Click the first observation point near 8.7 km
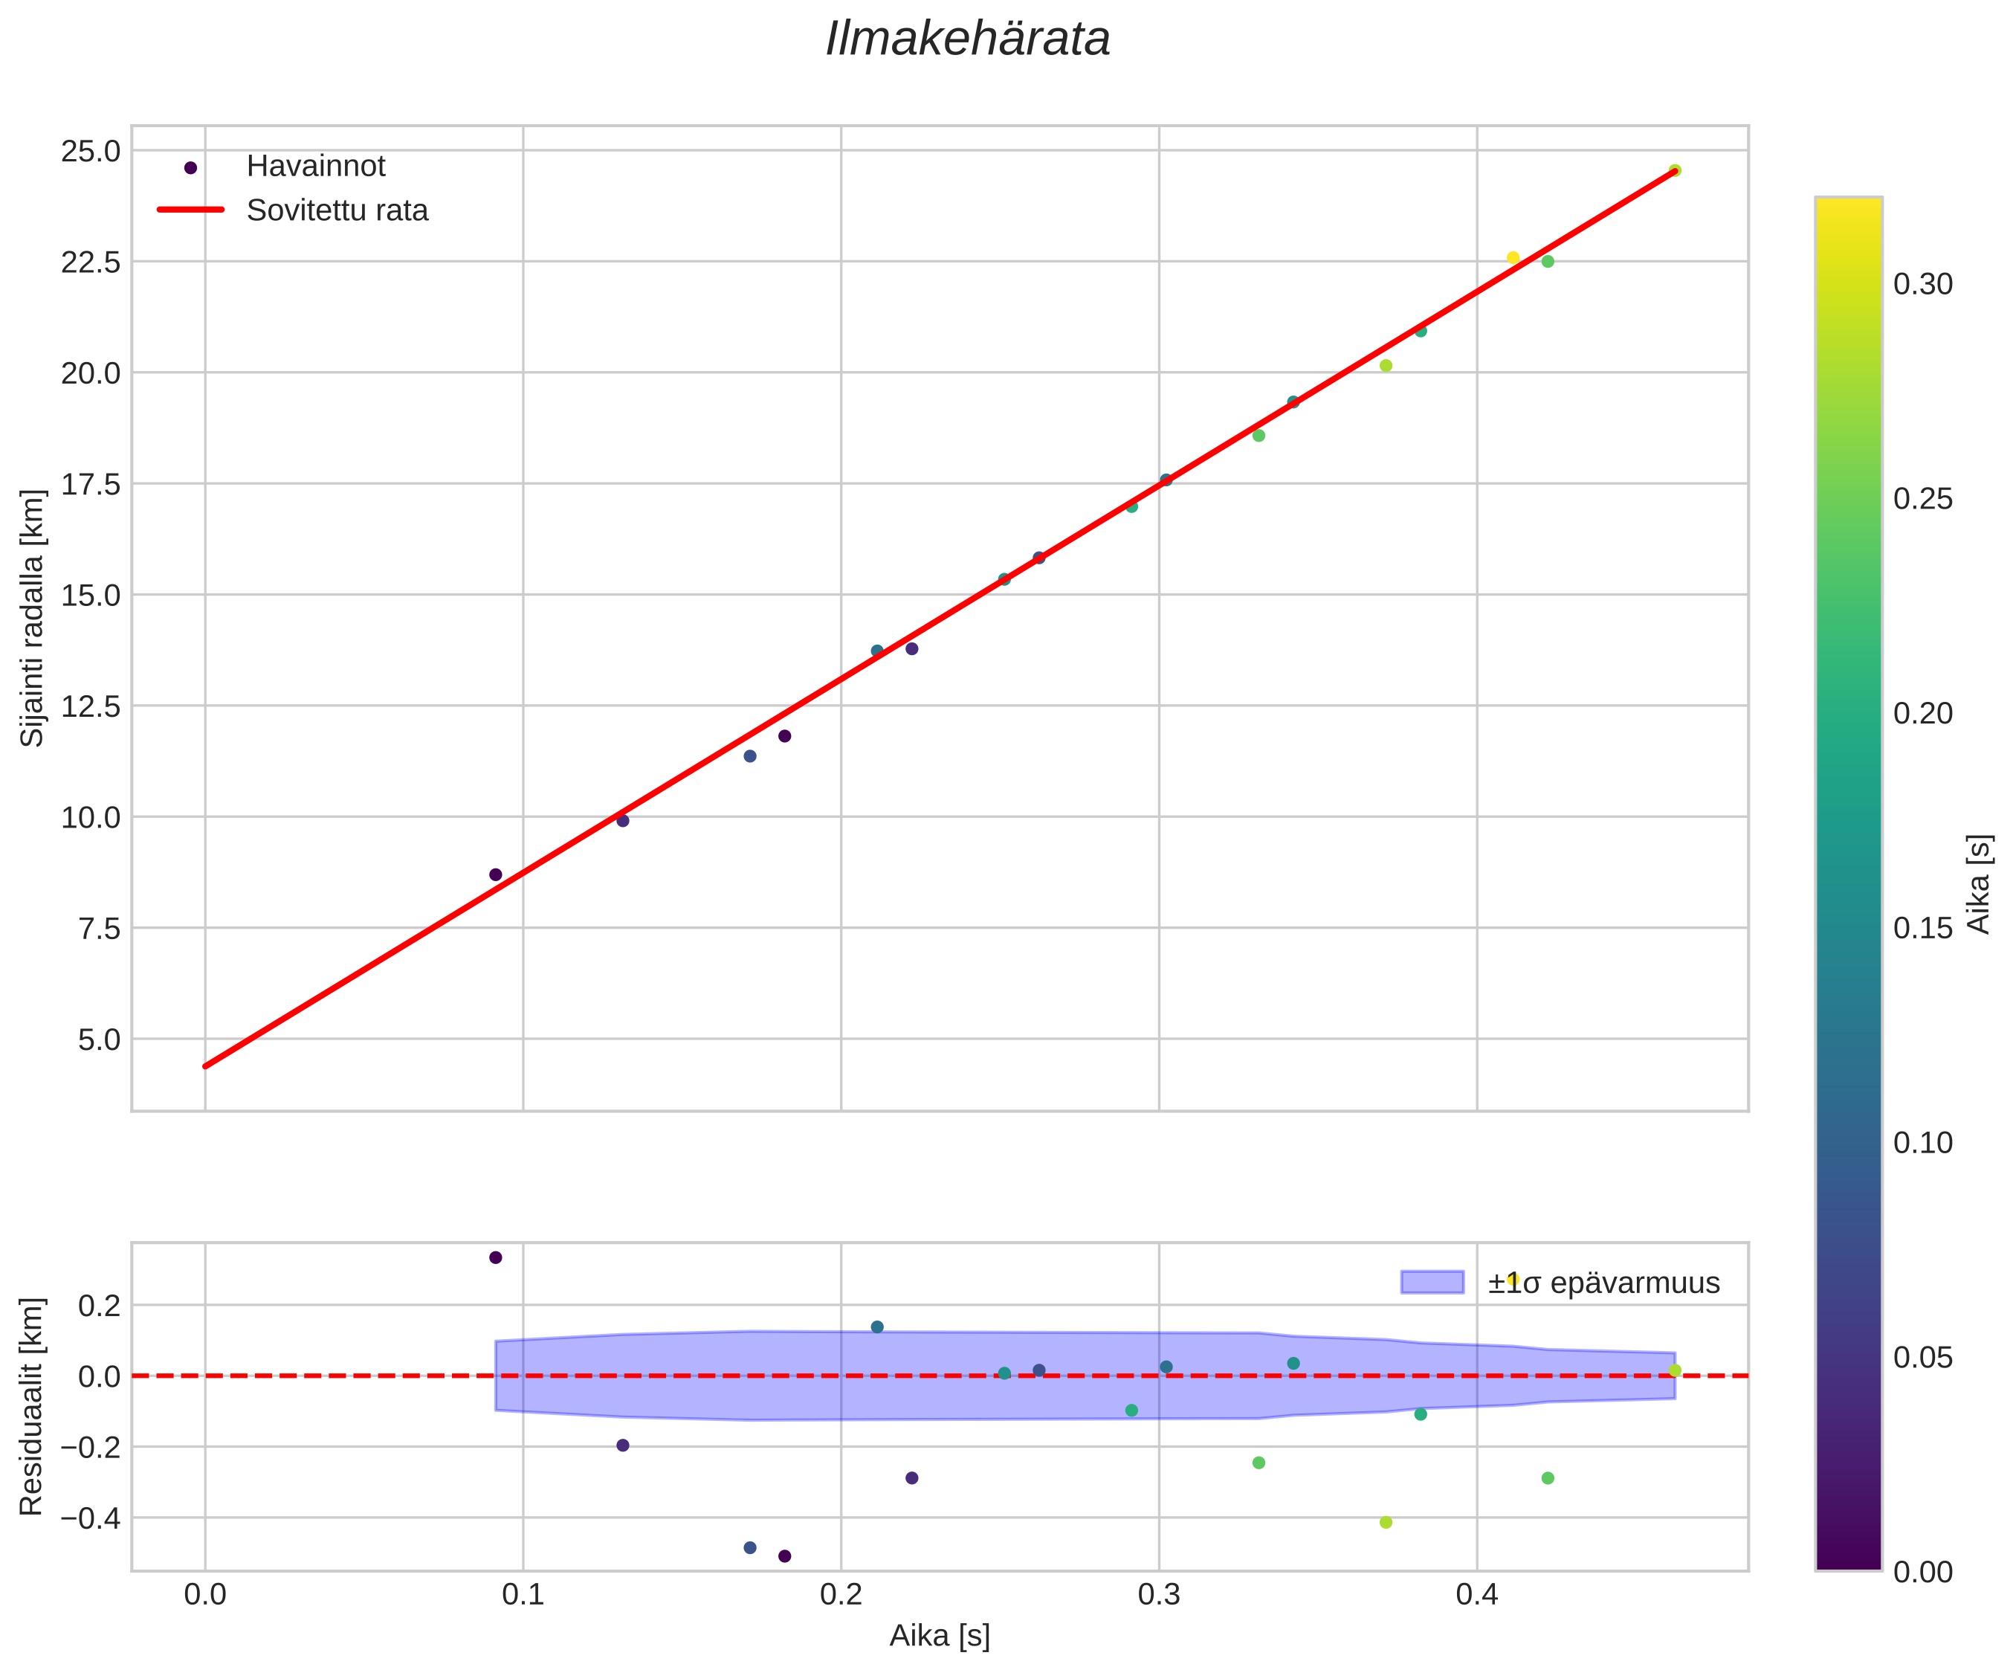Image resolution: width=2013 pixels, height=1670 pixels. click(x=496, y=874)
